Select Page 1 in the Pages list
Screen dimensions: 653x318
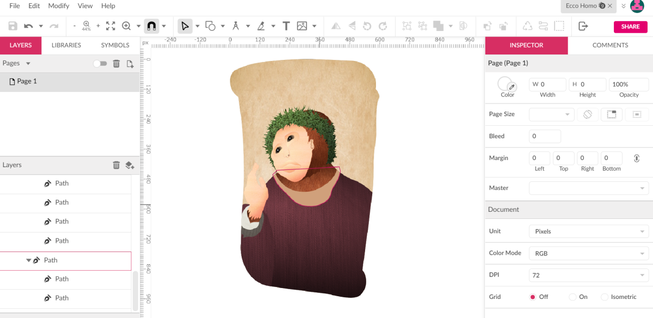tap(70, 82)
